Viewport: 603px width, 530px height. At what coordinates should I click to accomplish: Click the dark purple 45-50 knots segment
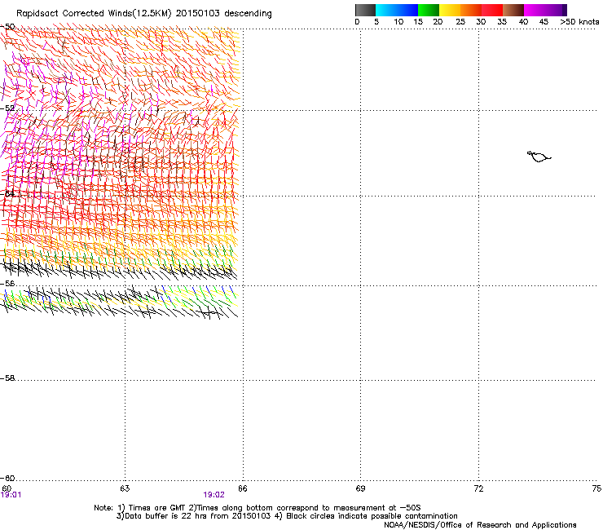556,10
